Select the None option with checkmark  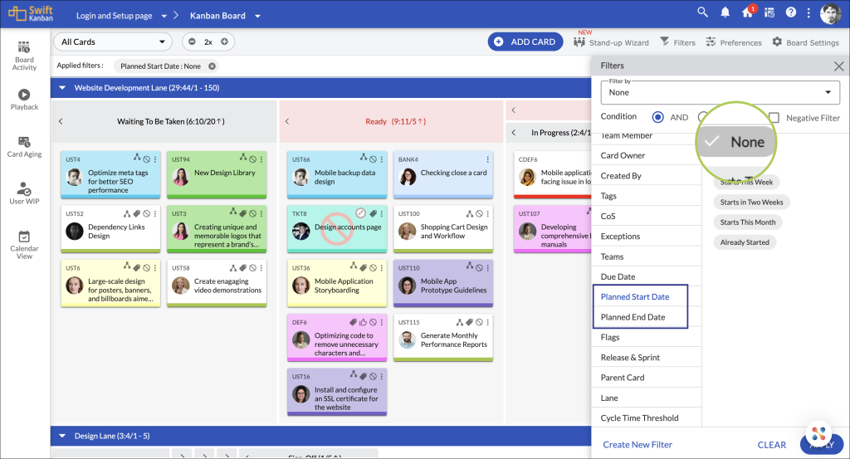(736, 142)
